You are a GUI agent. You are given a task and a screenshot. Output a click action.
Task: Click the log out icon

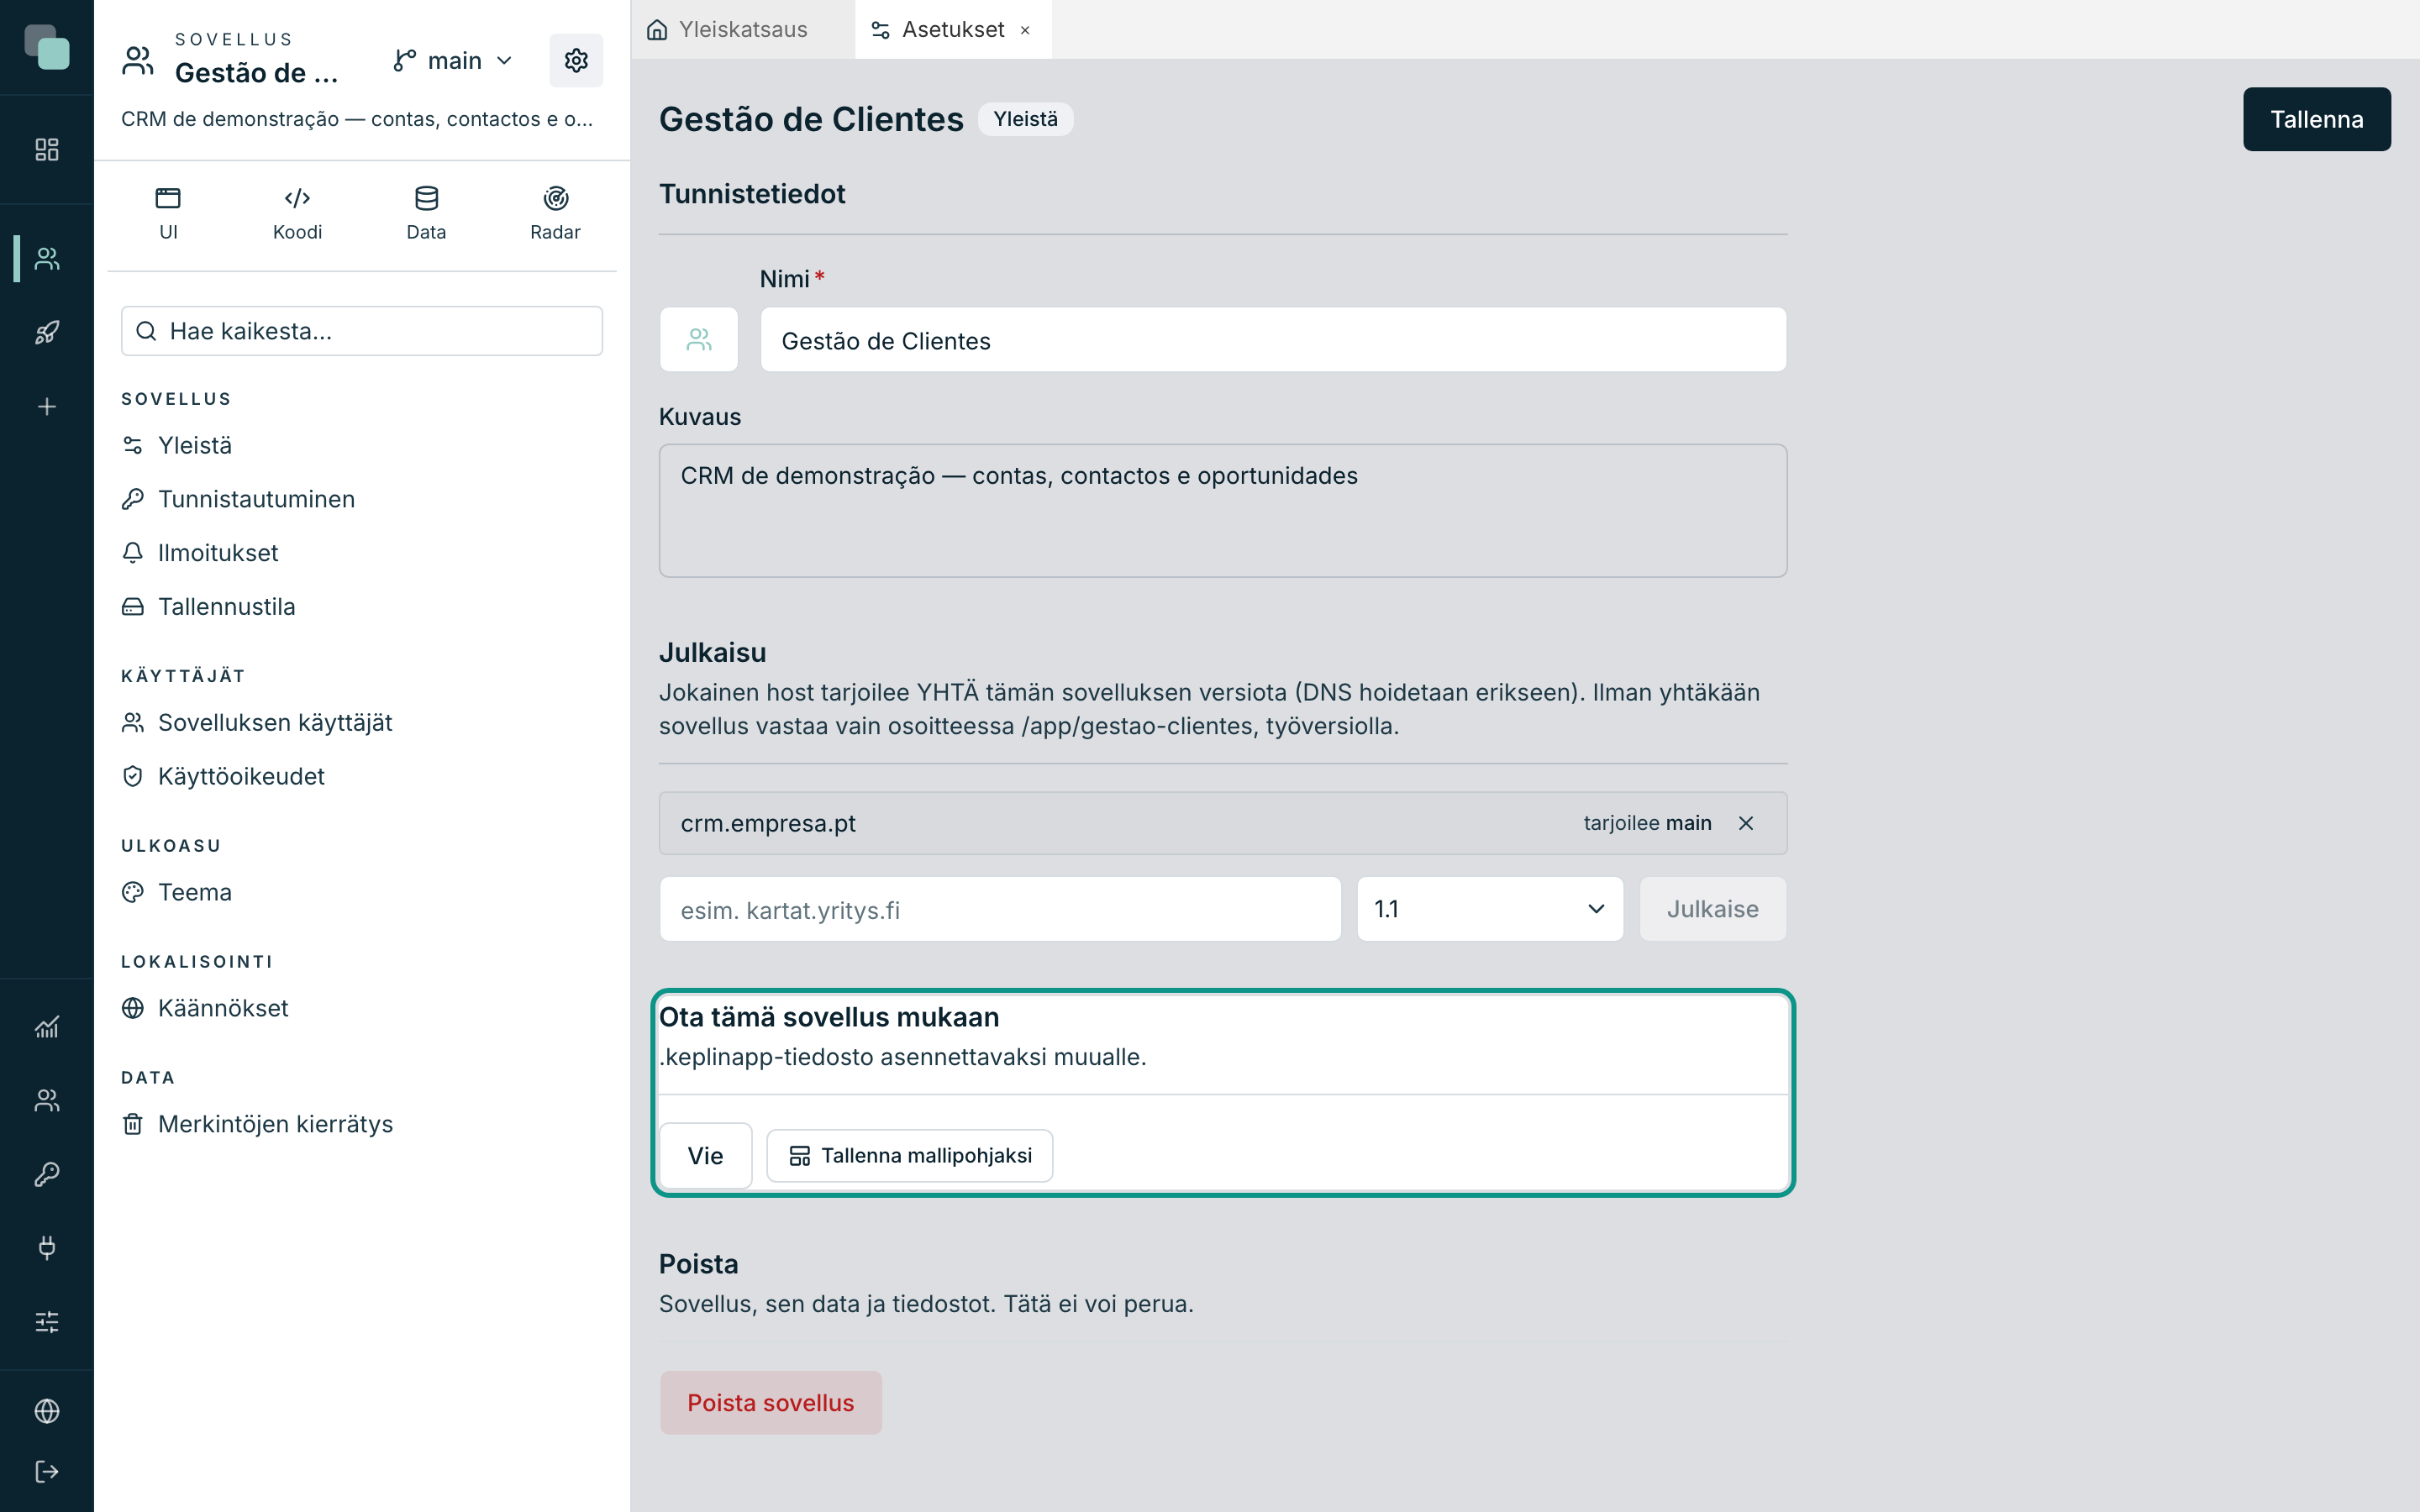[47, 1471]
